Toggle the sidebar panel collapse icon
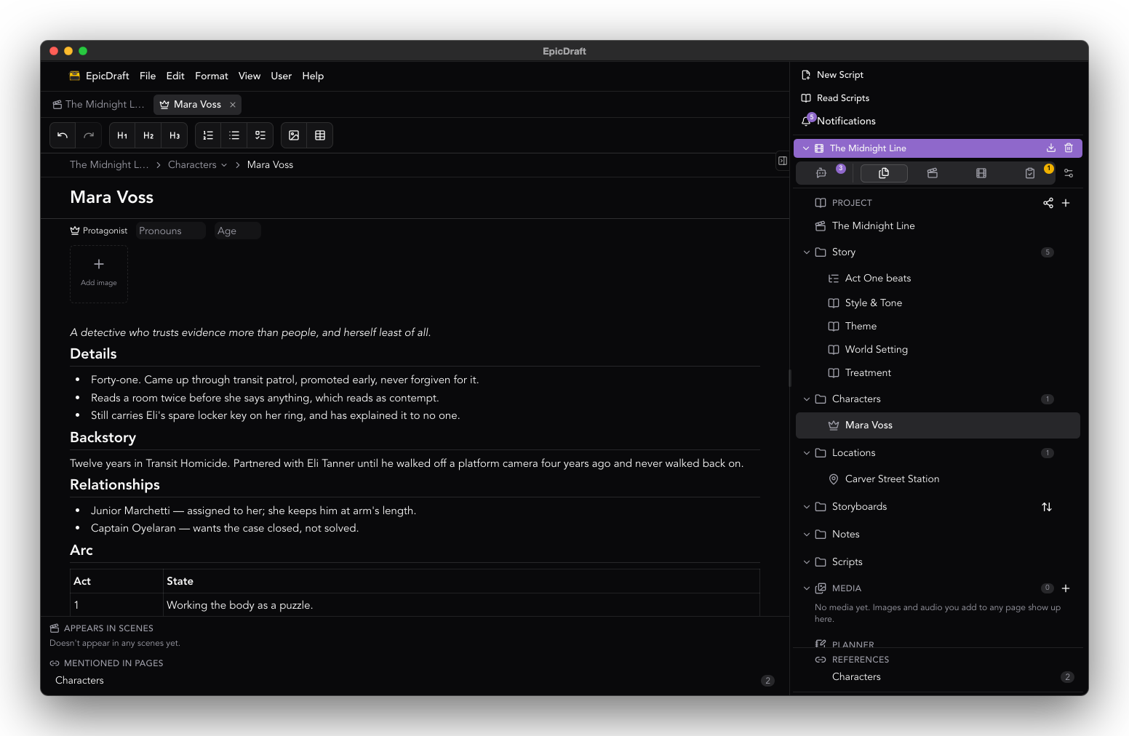The height and width of the screenshot is (736, 1129). (x=783, y=161)
